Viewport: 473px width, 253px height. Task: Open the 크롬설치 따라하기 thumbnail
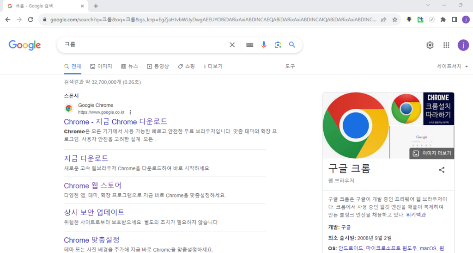point(439,109)
